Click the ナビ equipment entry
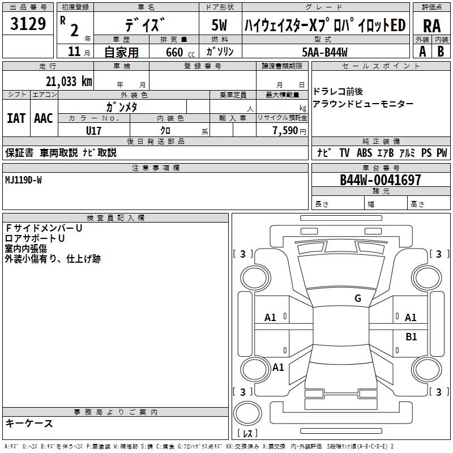This screenshot has width=453, height=453. tap(324, 152)
